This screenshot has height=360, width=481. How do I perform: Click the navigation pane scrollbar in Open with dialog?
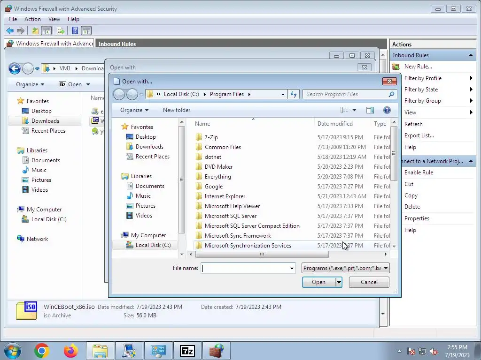click(x=182, y=180)
